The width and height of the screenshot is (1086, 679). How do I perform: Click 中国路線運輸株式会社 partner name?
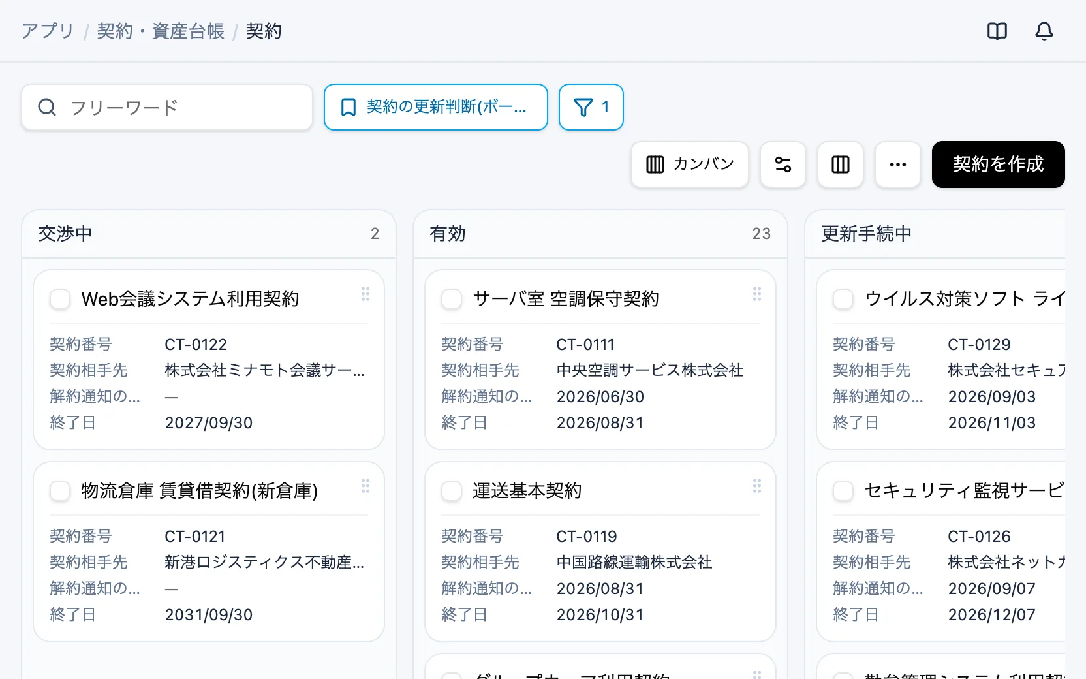tap(634, 562)
